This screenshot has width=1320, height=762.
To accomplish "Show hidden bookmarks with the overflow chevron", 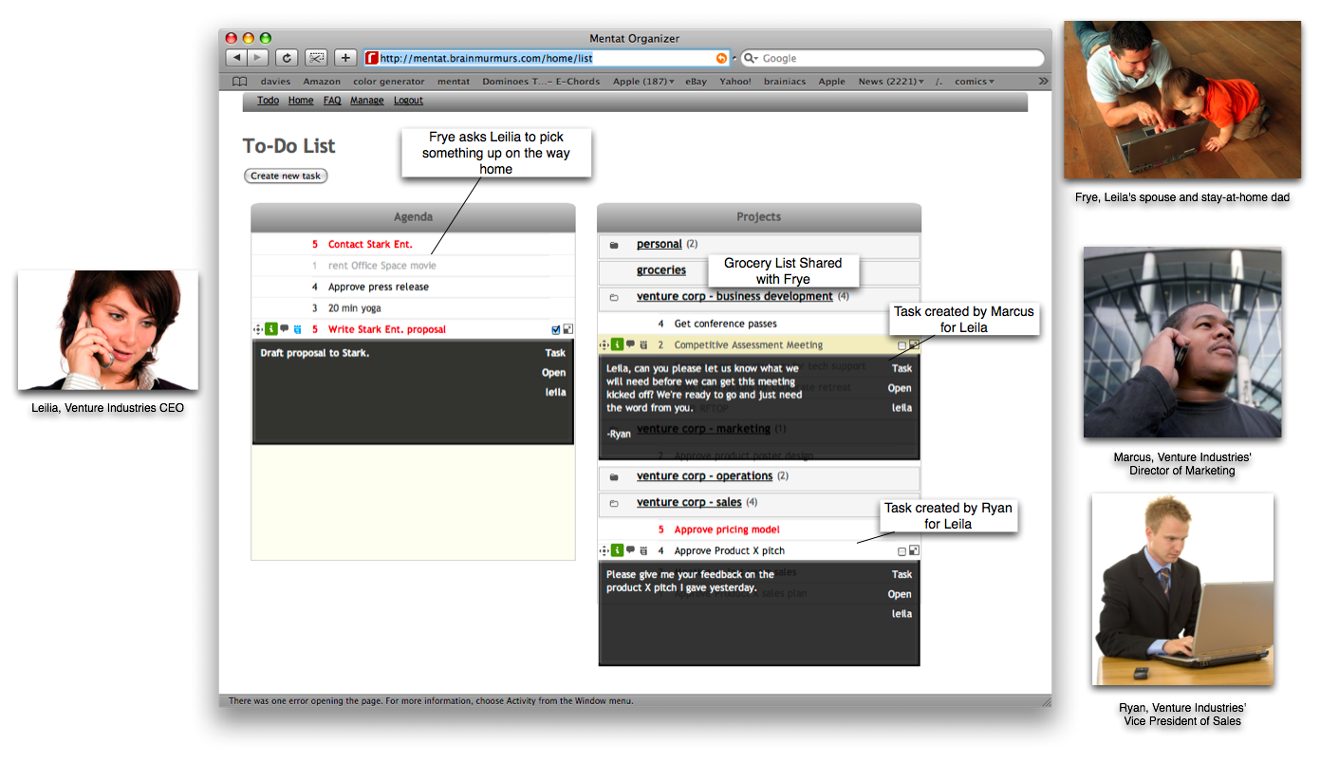I will point(1043,82).
